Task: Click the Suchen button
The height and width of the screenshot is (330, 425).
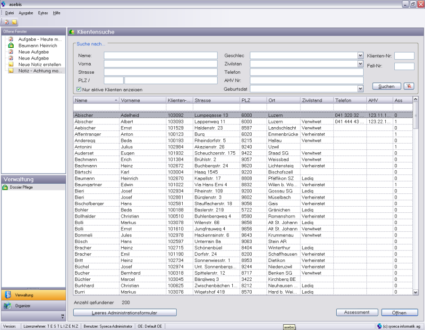Action: coord(387,86)
